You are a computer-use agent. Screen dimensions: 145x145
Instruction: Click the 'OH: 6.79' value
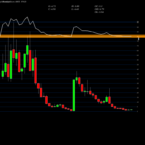(x=99, y=9)
